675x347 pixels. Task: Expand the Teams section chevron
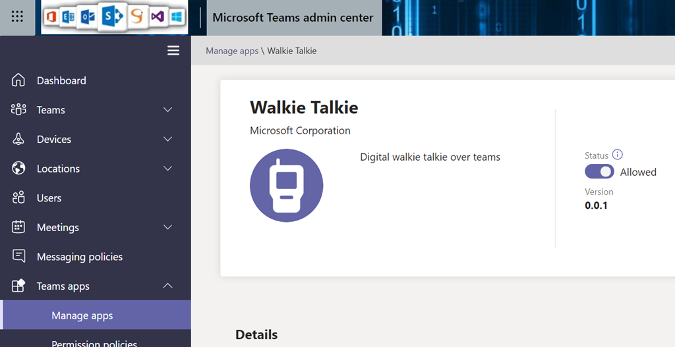167,110
